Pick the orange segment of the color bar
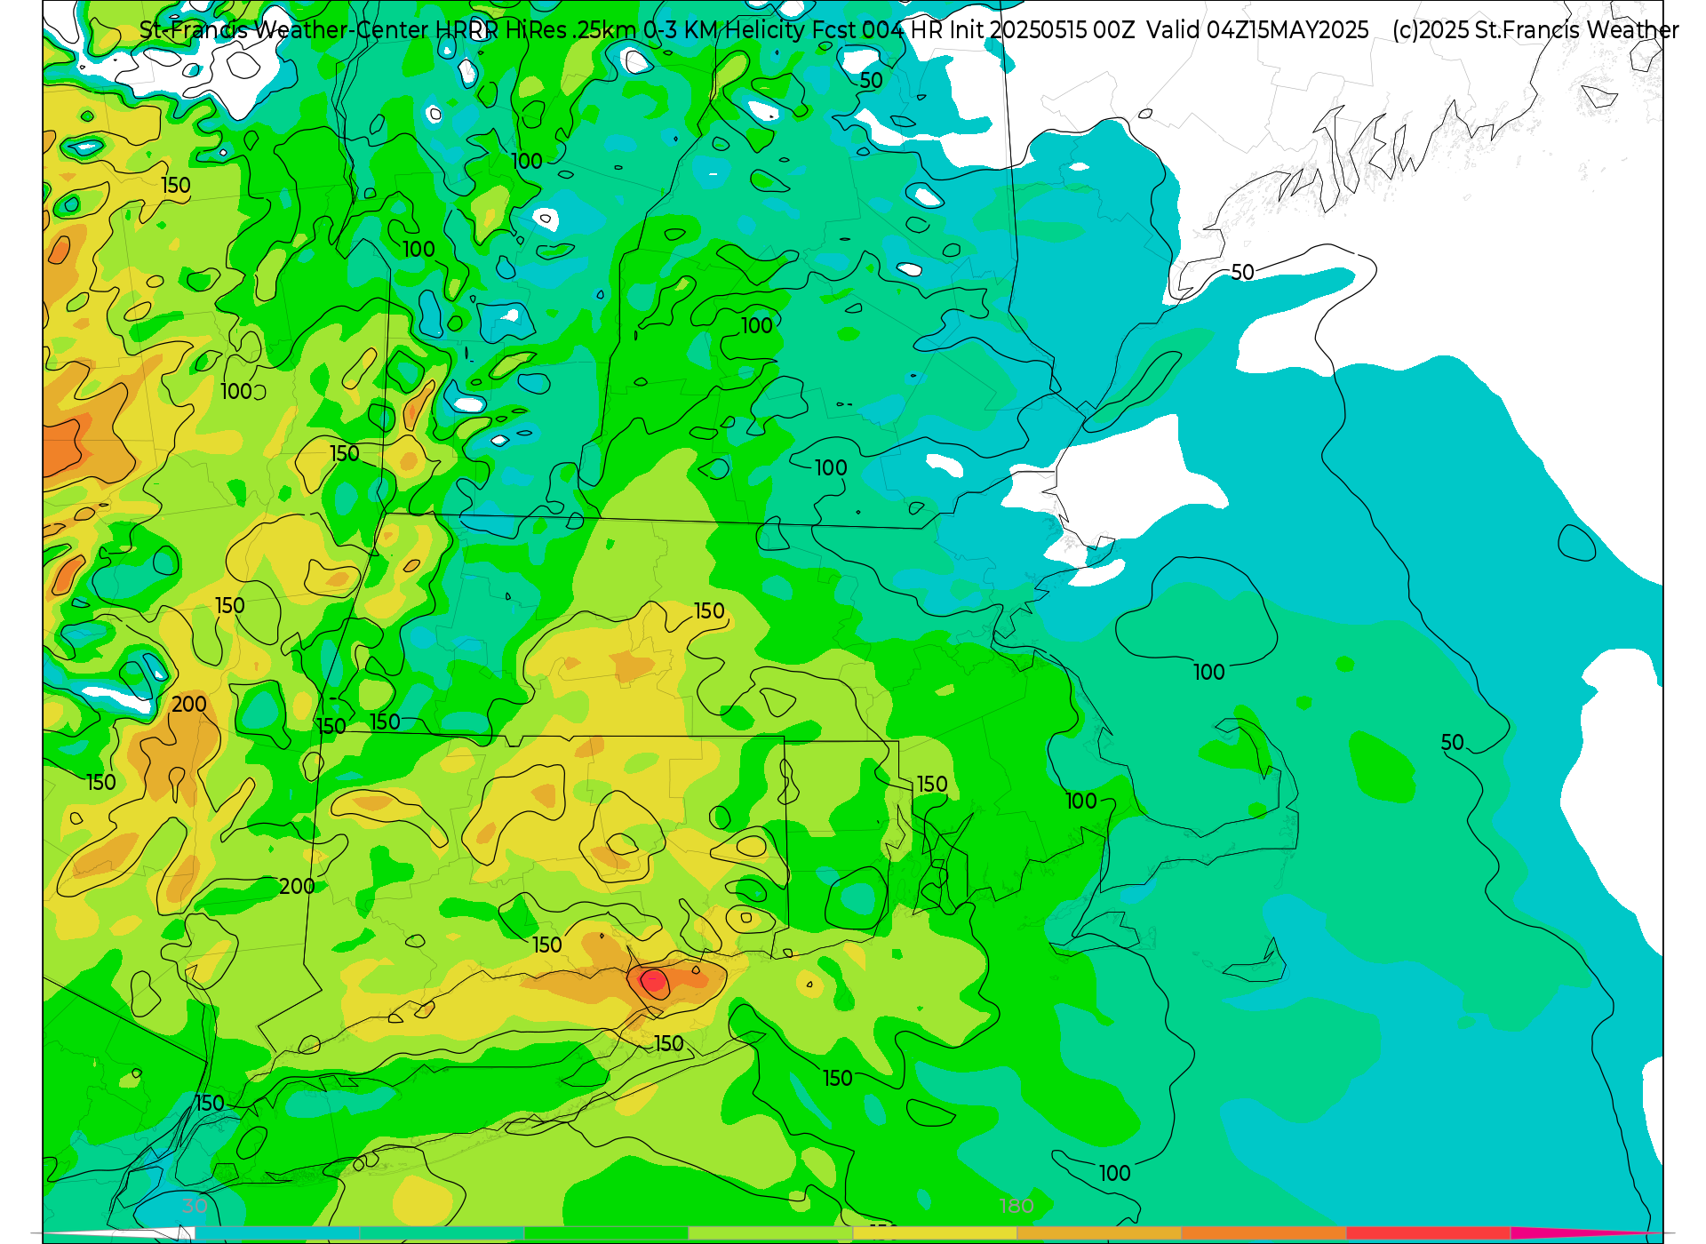Screen dimensions: 1706x1244 1264,1233
